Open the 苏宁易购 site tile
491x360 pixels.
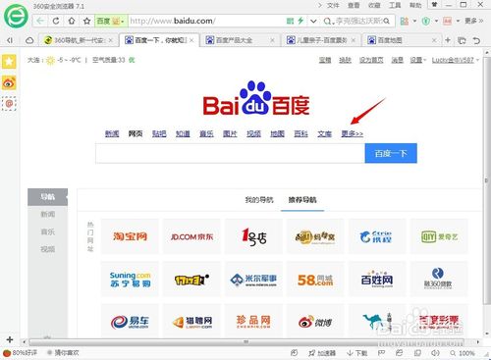click(130, 280)
